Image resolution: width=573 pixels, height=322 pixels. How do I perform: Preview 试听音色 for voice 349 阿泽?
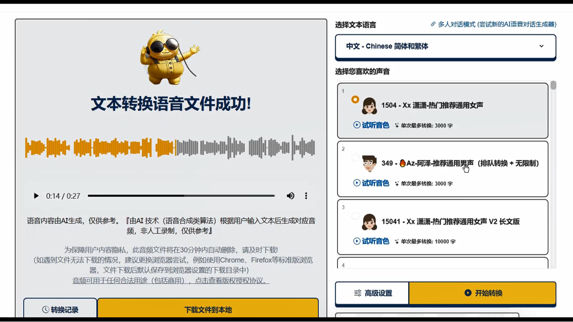click(371, 183)
